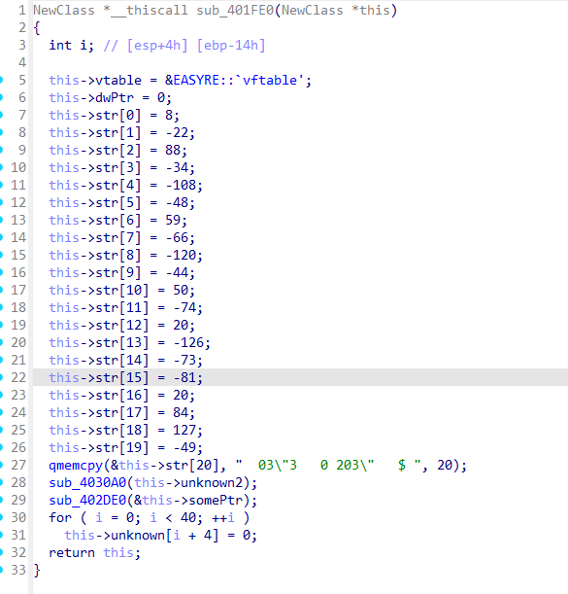Image resolution: width=568 pixels, height=594 pixels.
Task: Select line this->str[7] = -66
Action: pos(121,237)
